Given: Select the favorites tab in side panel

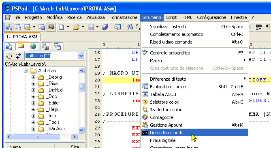Looking at the screenshot, I should click(x=46, y=46).
